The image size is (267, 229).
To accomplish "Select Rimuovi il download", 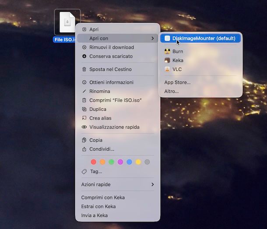I will pos(118,47).
